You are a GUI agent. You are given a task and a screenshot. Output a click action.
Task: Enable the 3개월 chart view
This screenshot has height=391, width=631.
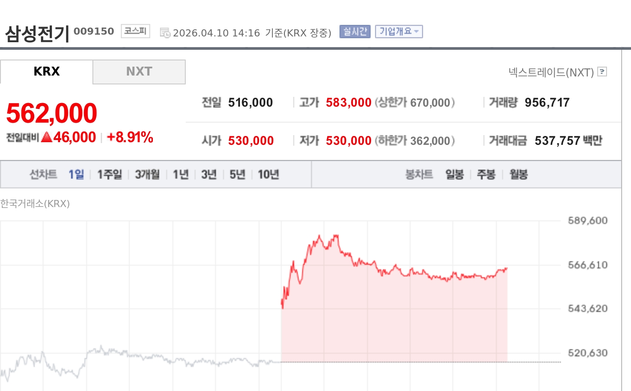click(147, 174)
